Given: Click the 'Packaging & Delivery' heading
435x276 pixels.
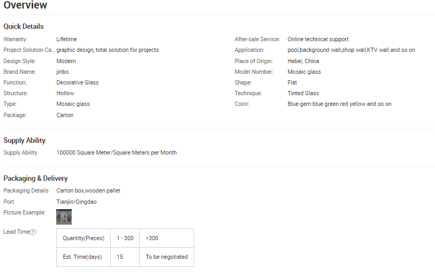Looking at the screenshot, I should click(35, 178).
